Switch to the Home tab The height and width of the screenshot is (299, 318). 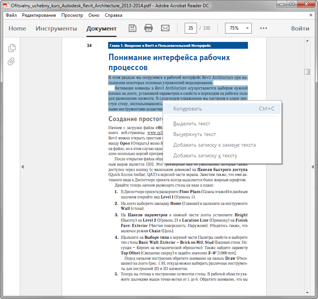tap(17, 29)
